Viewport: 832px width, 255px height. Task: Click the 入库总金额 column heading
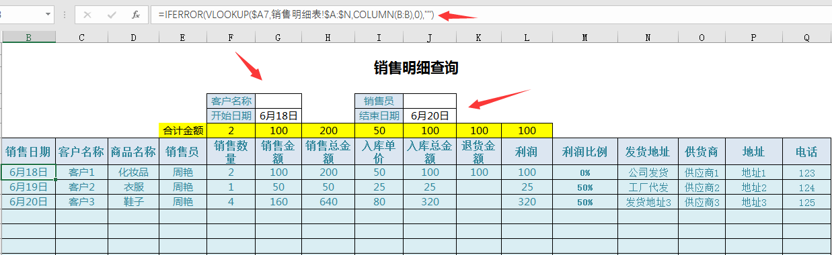click(429, 151)
